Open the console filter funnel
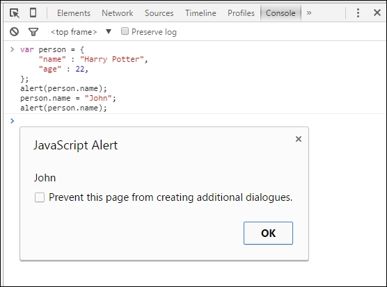Screen dimensions: 387x287 pyautogui.click(x=33, y=32)
